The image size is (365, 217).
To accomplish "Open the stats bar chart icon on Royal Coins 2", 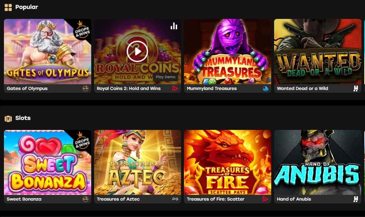I will tap(174, 26).
